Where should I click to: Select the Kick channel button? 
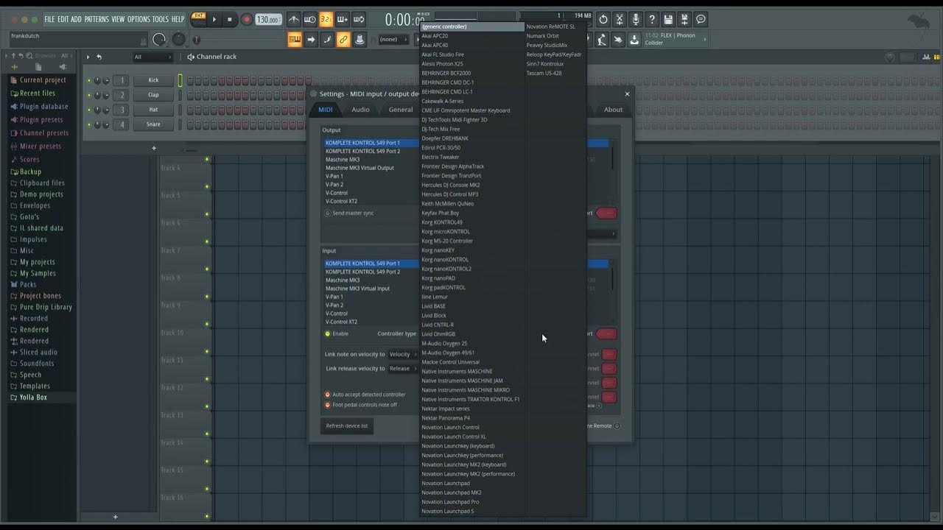(153, 80)
